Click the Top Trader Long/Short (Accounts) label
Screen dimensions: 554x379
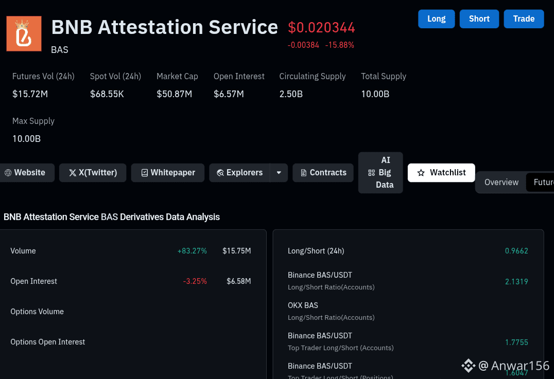point(341,348)
